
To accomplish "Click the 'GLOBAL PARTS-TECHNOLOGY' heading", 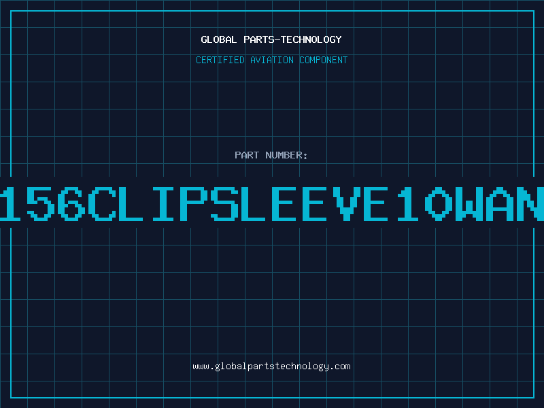I will pos(271,39).
